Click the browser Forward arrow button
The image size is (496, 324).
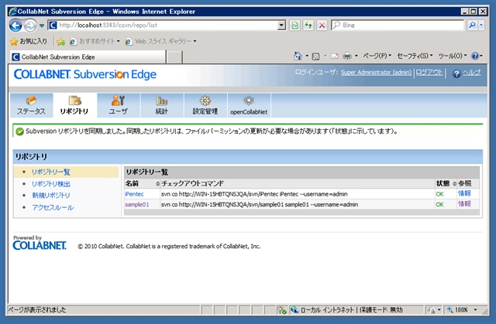[30, 26]
